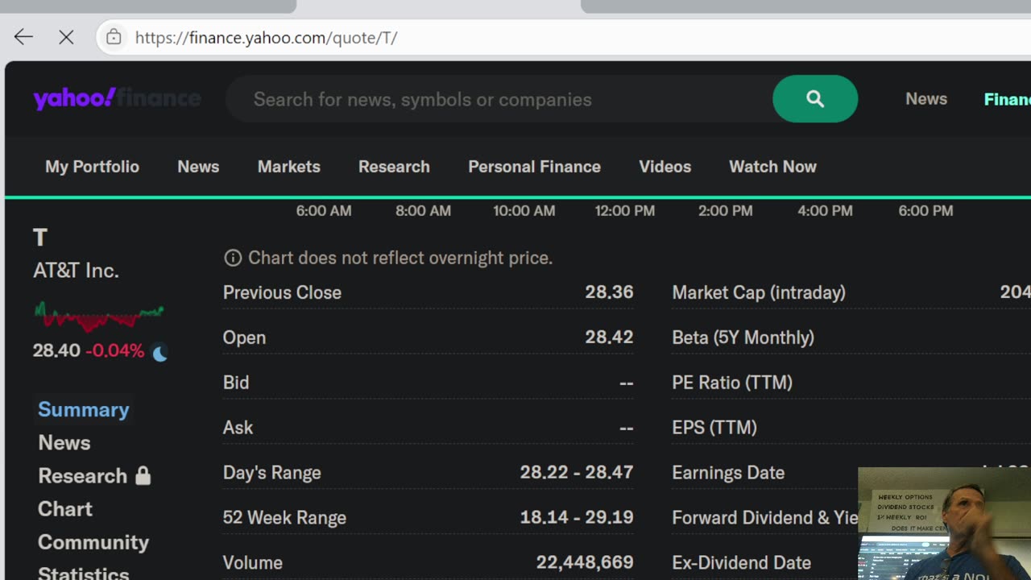The width and height of the screenshot is (1031, 580).
Task: Click the info icon beside chart notice
Action: tap(233, 258)
